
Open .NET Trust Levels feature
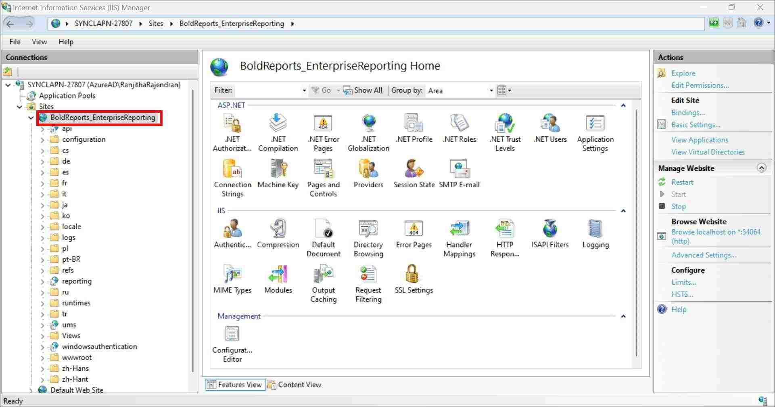tap(505, 132)
